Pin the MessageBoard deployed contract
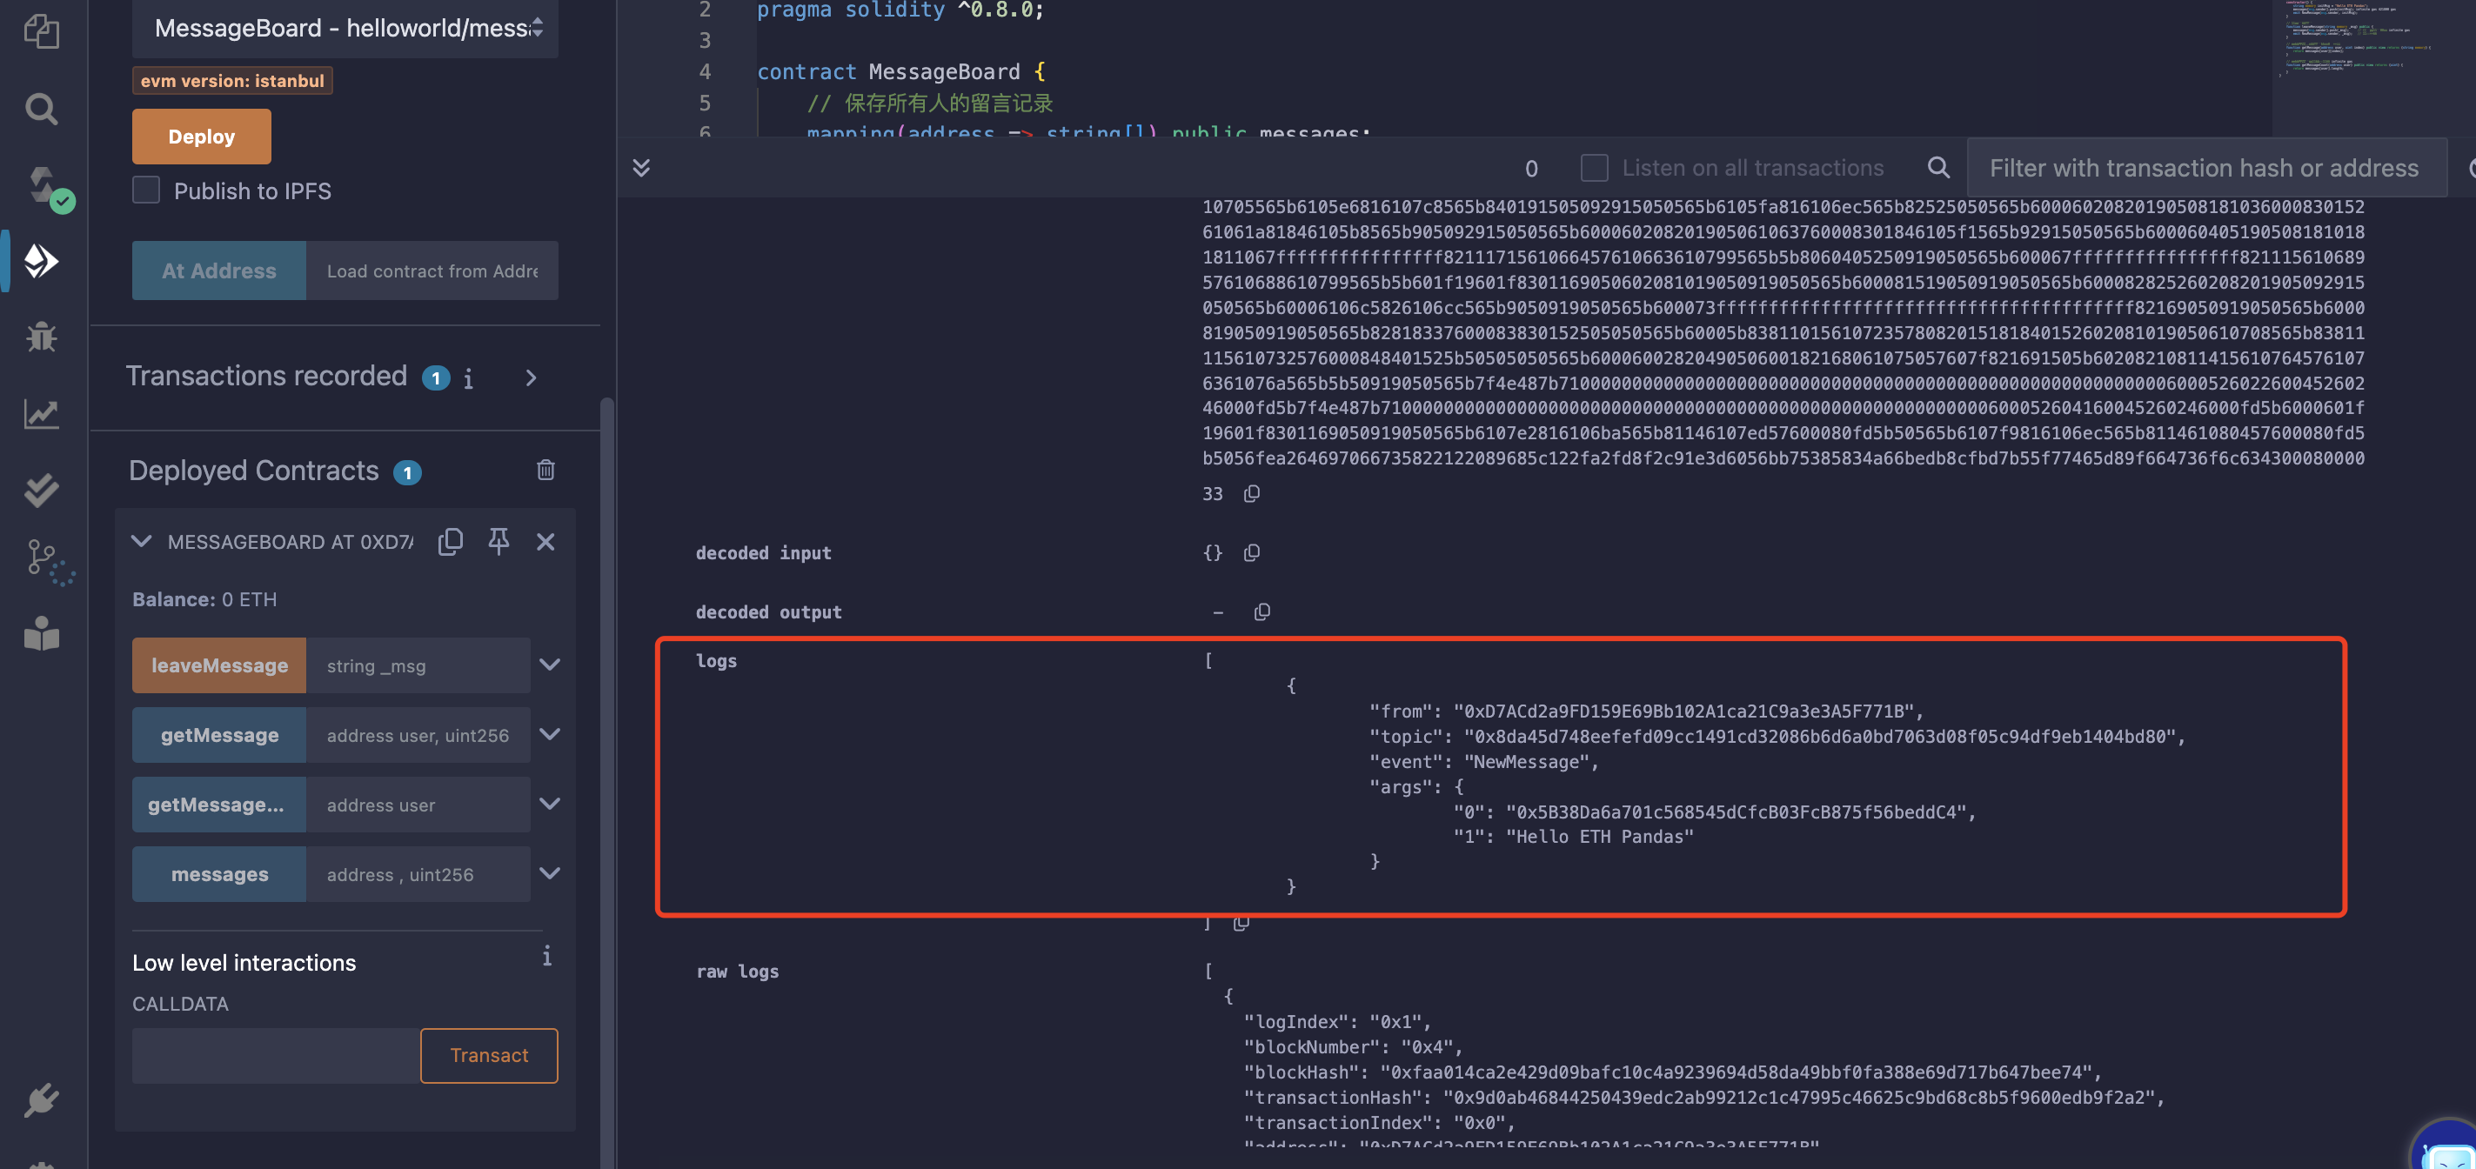 click(498, 541)
